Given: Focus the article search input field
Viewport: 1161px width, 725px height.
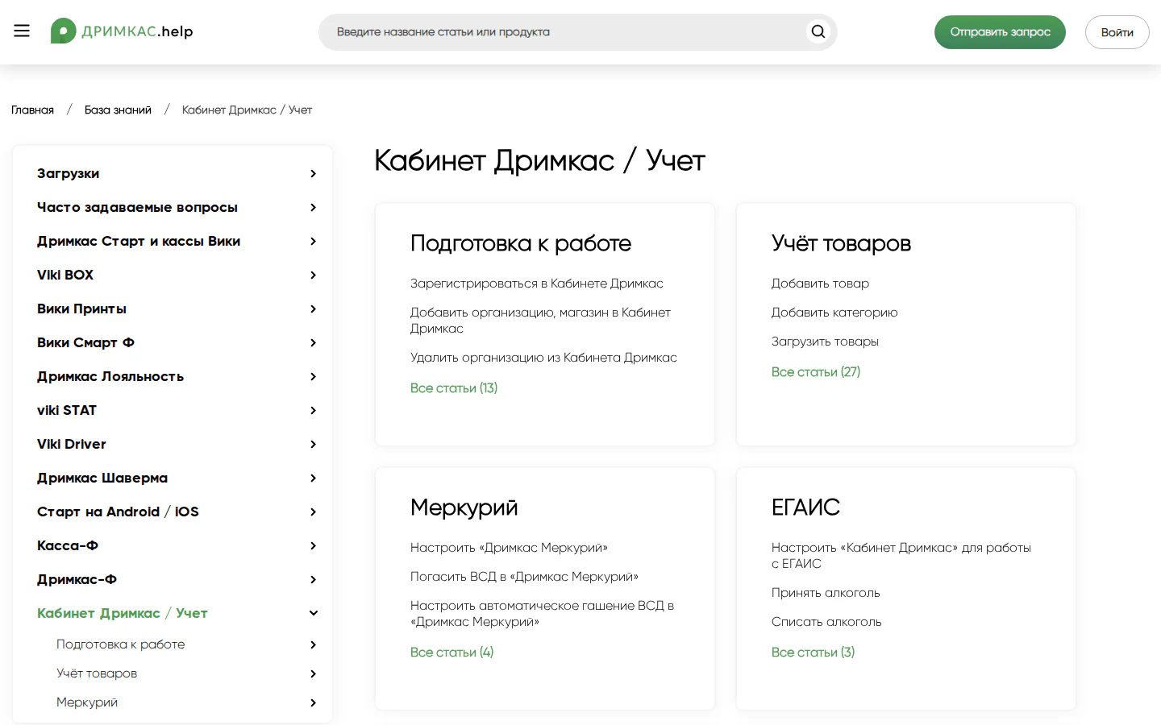Looking at the screenshot, I should (577, 32).
